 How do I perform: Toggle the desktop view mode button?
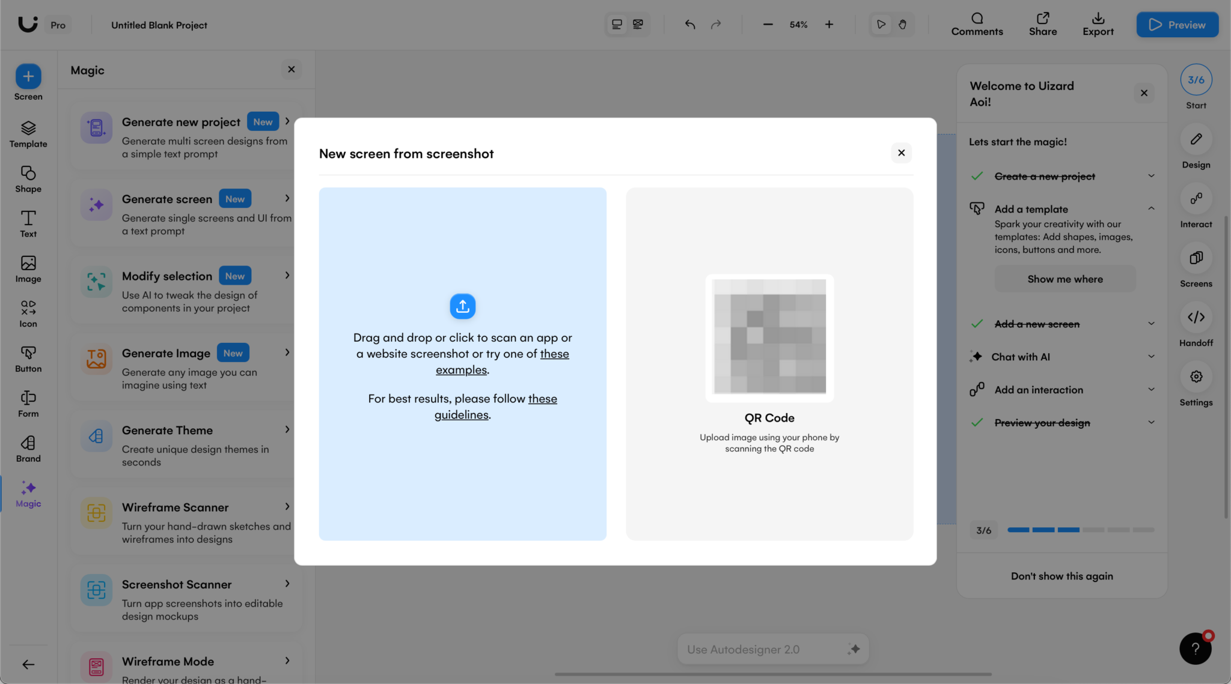click(617, 25)
